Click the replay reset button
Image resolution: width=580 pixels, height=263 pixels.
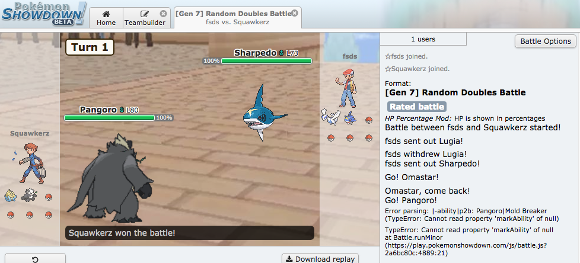[x=35, y=259]
